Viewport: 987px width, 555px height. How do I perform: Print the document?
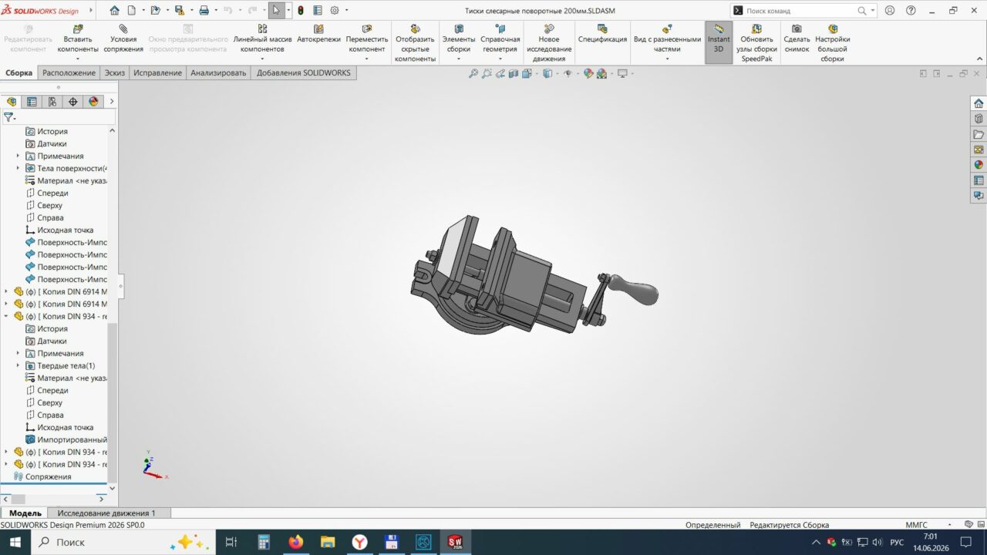[204, 11]
